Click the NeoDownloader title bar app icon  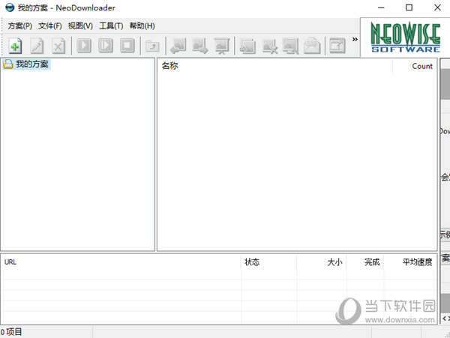point(10,7)
